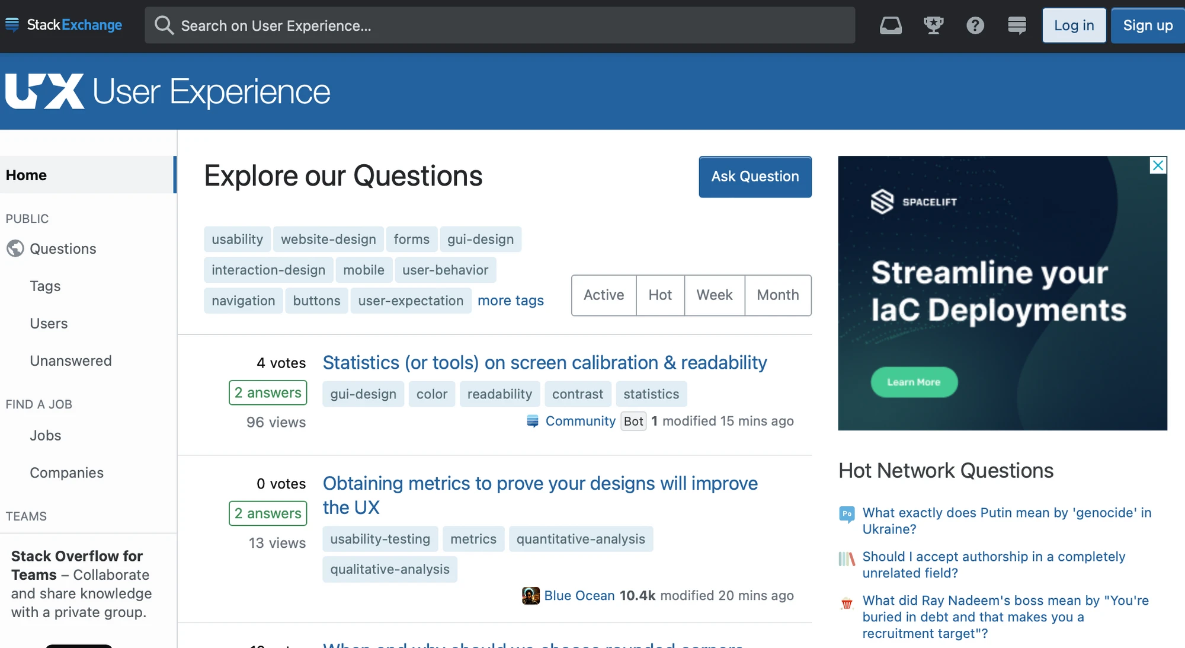Switch filter to Week

coord(714,295)
